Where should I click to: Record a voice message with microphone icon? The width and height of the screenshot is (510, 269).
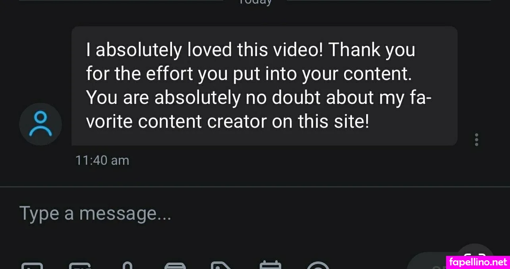[127, 265]
